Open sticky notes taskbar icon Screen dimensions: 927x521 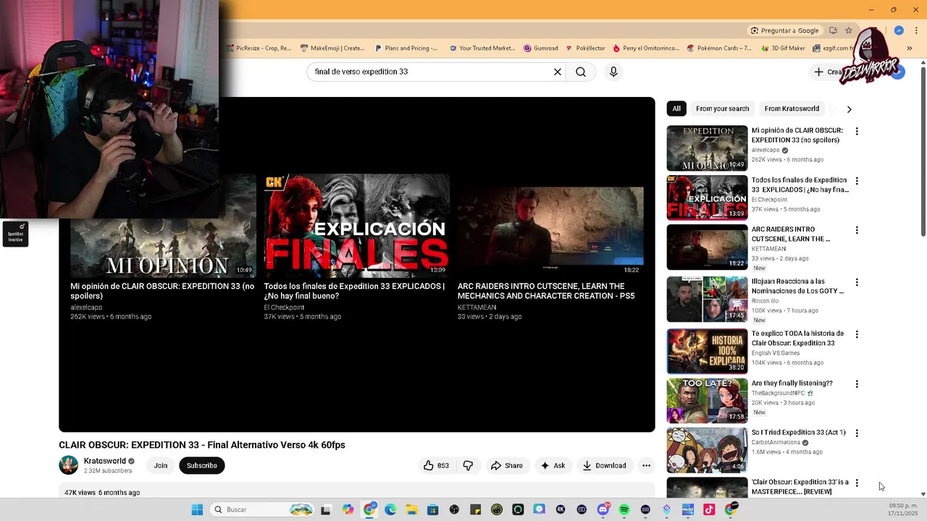tap(475, 509)
